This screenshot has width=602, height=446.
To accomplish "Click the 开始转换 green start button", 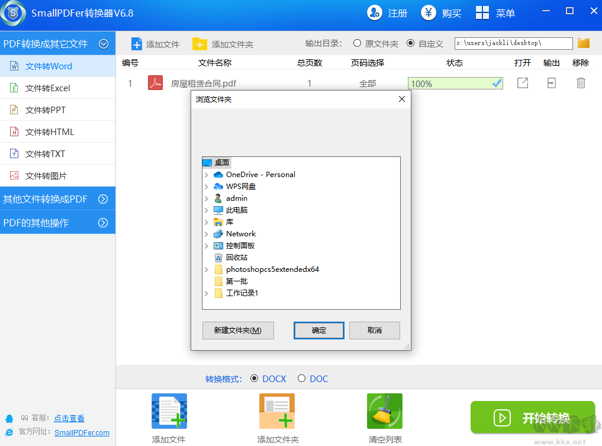I will 533,418.
